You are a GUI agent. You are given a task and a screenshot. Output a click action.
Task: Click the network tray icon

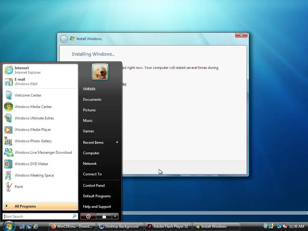pyautogui.click(x=279, y=226)
